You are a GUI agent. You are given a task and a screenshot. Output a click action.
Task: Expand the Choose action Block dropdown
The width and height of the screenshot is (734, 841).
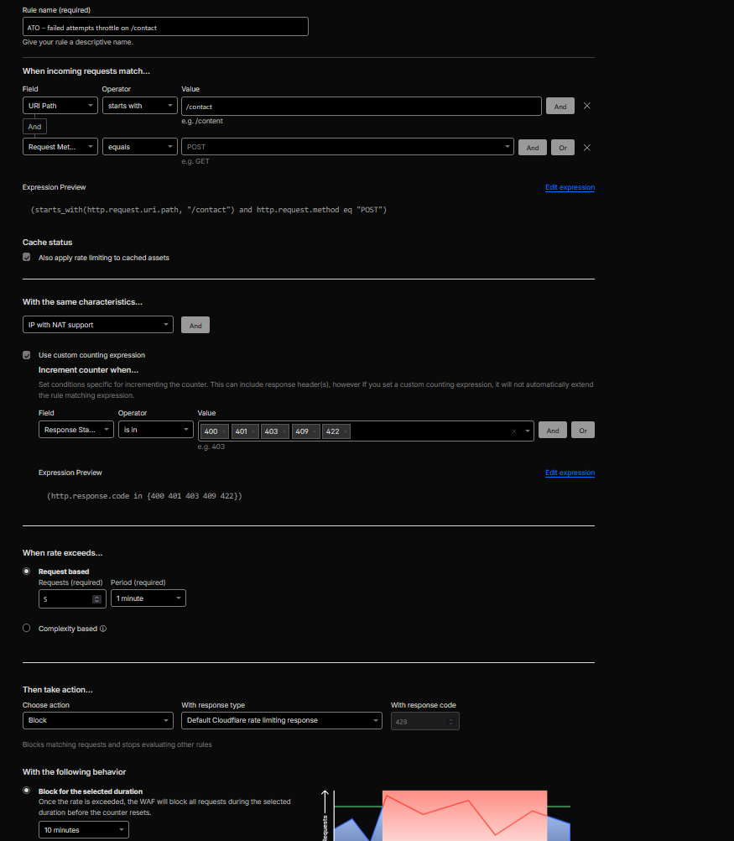97,720
